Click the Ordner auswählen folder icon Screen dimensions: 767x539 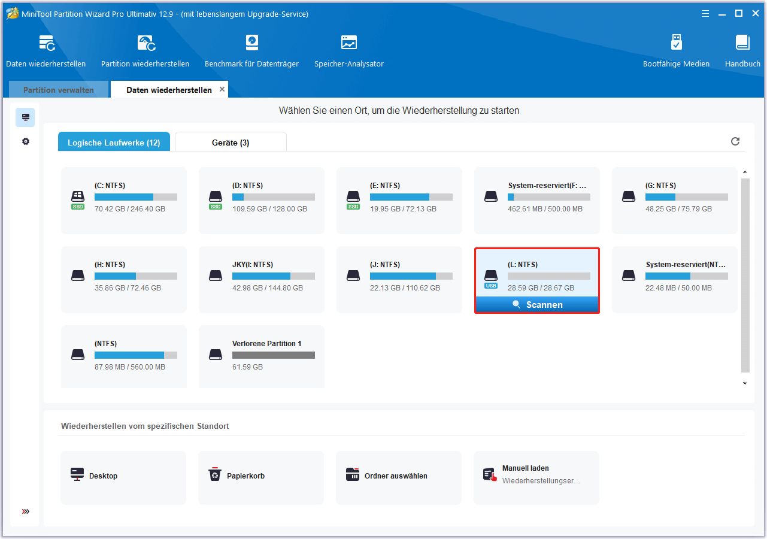tap(353, 475)
